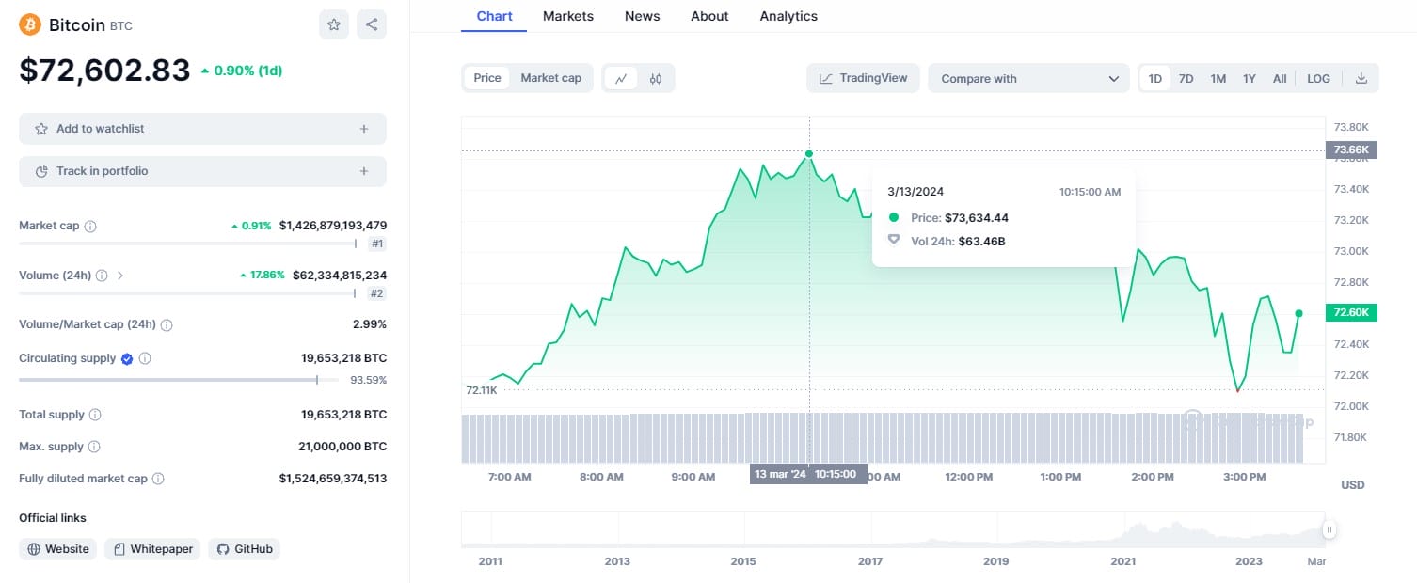The image size is (1417, 583).
Task: Click the download chart data icon
Action: click(1361, 79)
